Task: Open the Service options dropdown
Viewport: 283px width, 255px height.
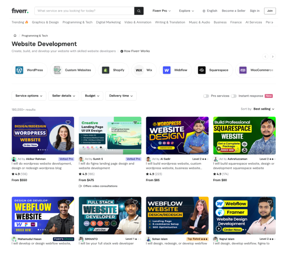Action: pos(29,96)
